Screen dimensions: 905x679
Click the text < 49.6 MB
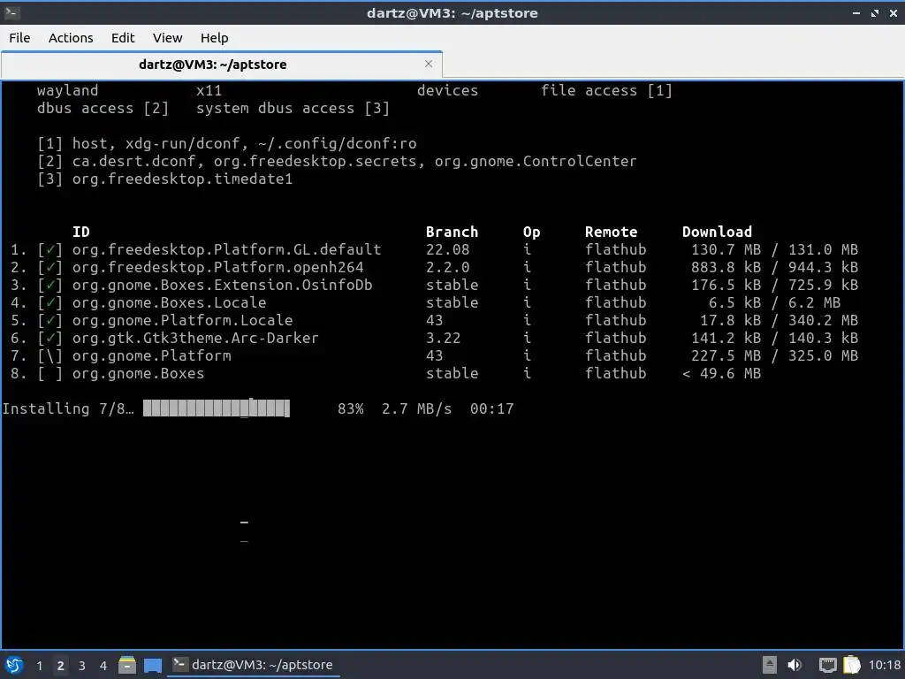[721, 374]
